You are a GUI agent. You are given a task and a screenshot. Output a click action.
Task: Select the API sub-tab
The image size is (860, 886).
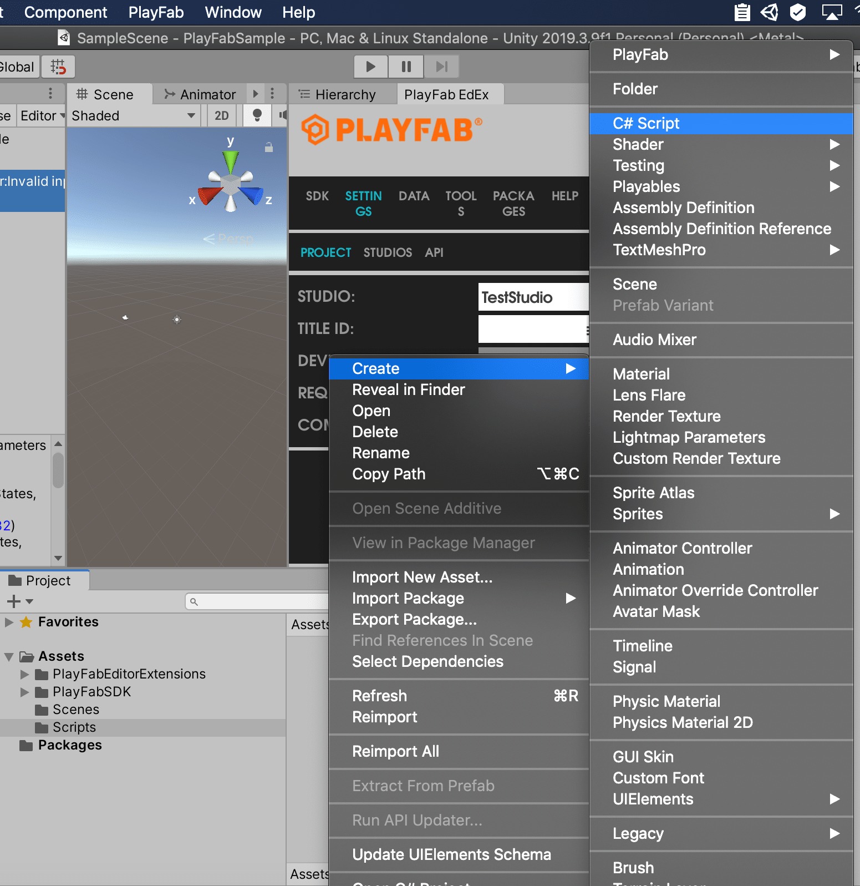point(434,252)
